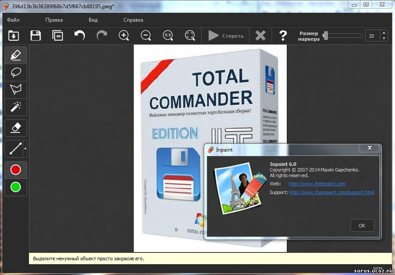Decrease the marker size with down arrow
395x275 pixels.
[x=384, y=39]
